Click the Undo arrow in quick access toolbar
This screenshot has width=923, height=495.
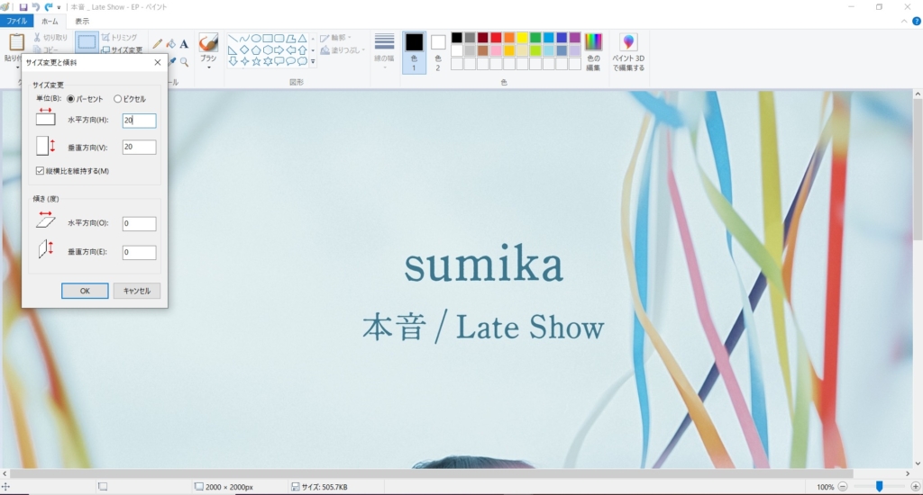click(35, 7)
